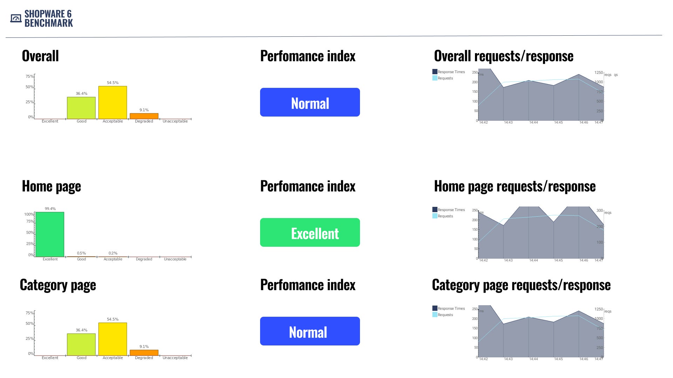Toggle Requests legend in Home page chart
Image resolution: width=673 pixels, height=378 pixels.
tap(443, 216)
